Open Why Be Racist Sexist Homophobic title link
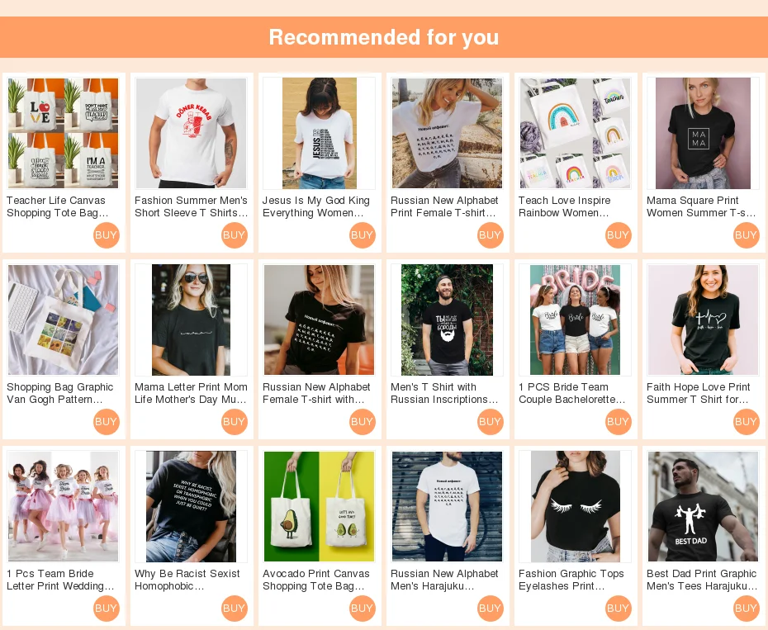 click(x=187, y=580)
